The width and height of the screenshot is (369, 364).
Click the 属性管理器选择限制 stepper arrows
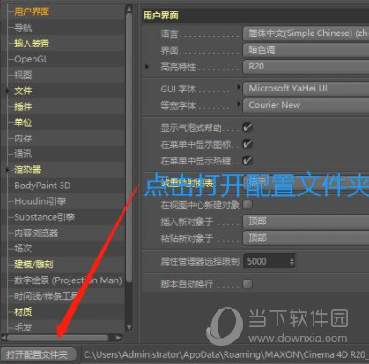coord(292,261)
